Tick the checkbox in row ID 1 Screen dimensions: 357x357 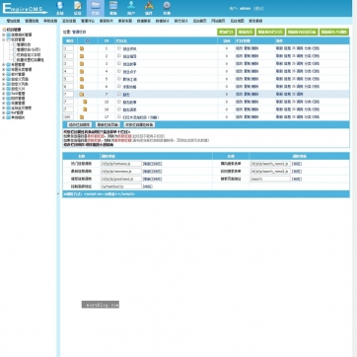119,48
